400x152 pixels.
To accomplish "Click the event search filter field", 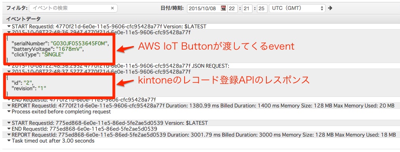I will pos(73,8).
